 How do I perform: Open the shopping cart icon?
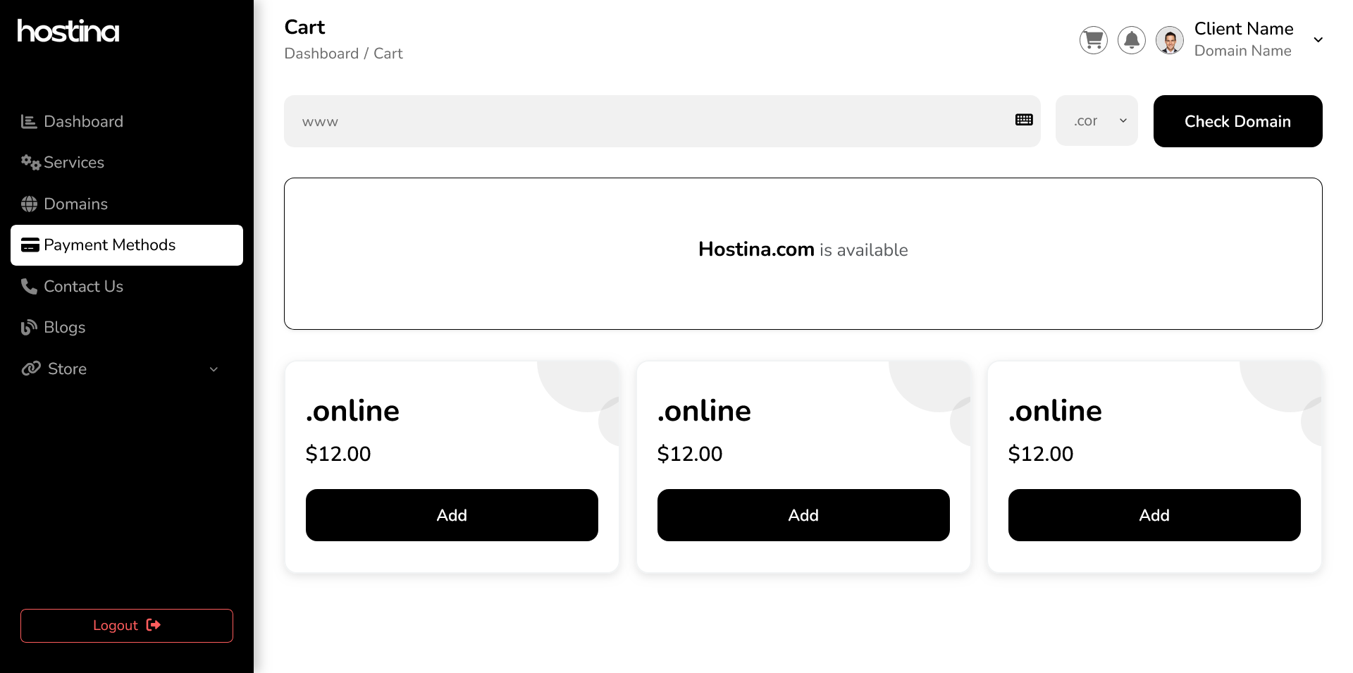(1093, 40)
